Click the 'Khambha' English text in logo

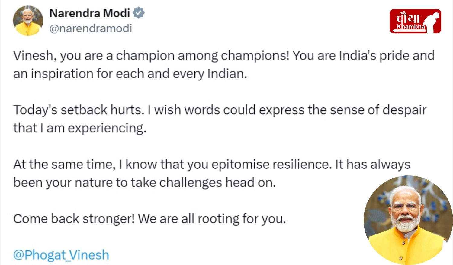[x=411, y=27]
